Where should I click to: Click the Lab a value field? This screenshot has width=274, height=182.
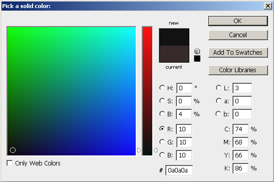242,101
